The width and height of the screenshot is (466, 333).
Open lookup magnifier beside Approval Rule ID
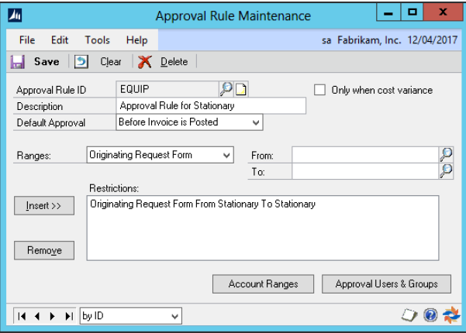tap(226, 90)
